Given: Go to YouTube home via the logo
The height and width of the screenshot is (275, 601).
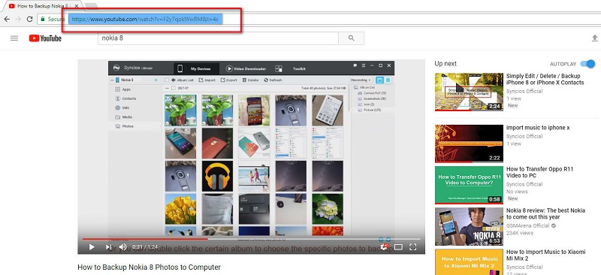Looking at the screenshot, I should (45, 38).
